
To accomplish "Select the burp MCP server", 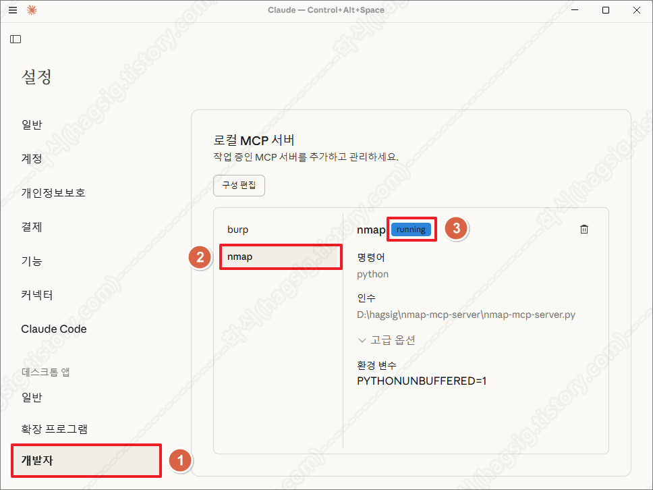I will point(279,229).
